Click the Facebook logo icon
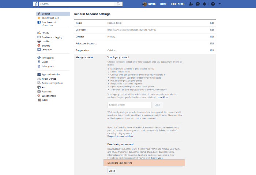 point(35,4)
